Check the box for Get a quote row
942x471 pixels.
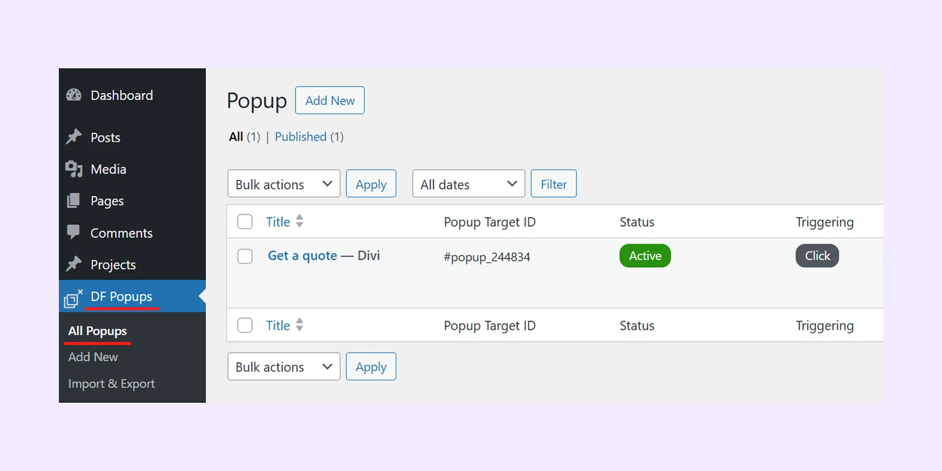tap(245, 256)
